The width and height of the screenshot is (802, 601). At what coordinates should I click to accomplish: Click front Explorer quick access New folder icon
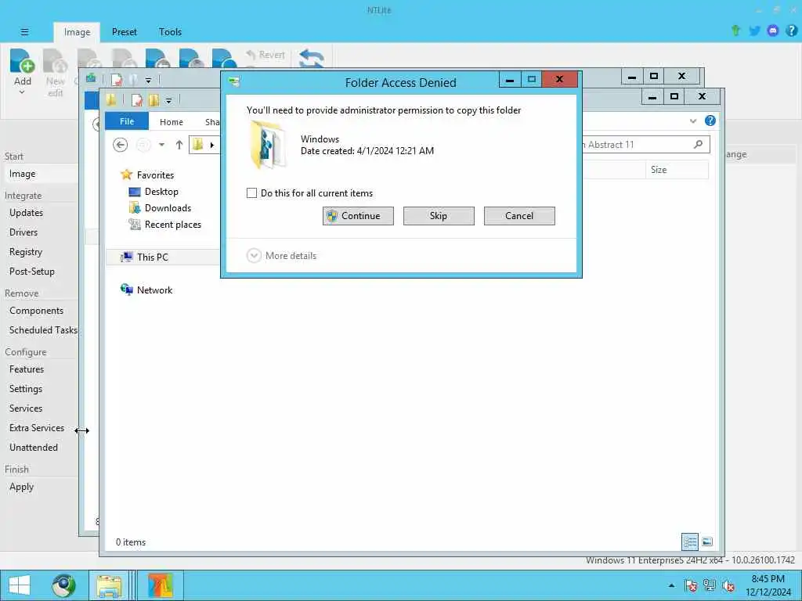point(154,100)
